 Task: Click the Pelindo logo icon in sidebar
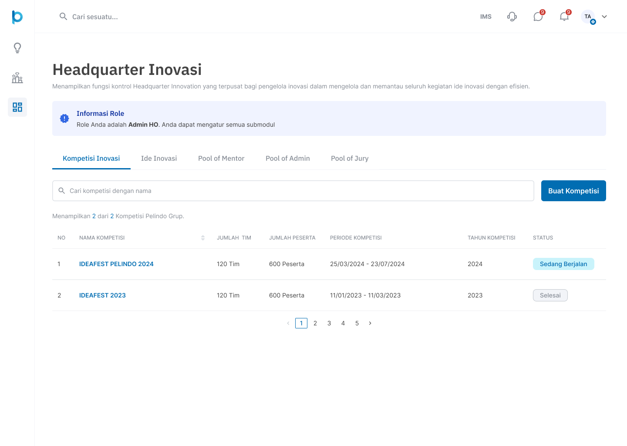coord(17,17)
